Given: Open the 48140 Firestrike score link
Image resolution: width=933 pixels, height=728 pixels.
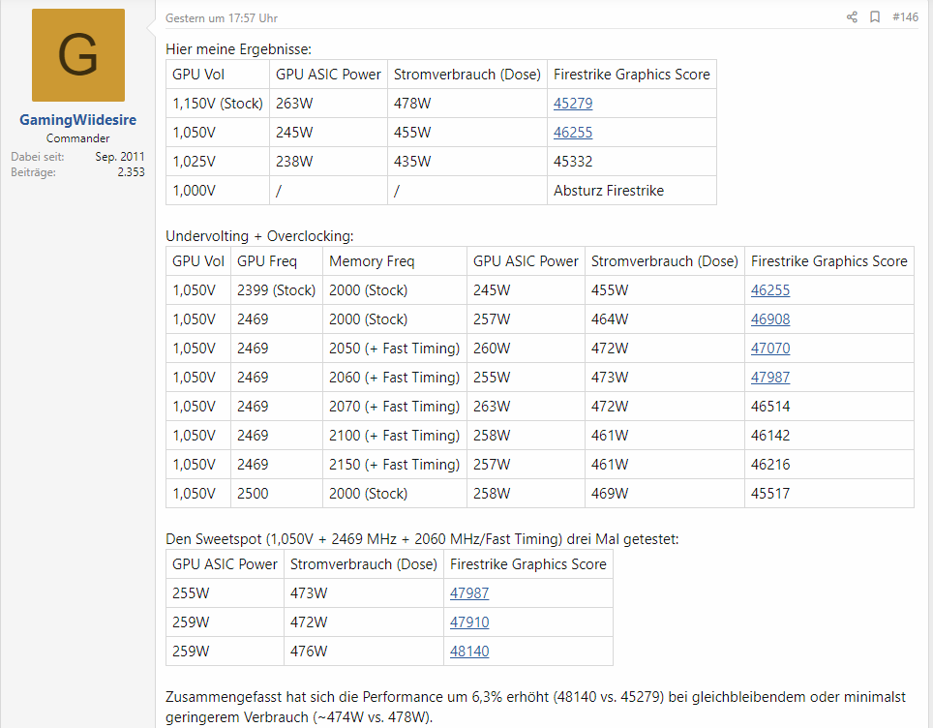Looking at the screenshot, I should [x=469, y=652].
